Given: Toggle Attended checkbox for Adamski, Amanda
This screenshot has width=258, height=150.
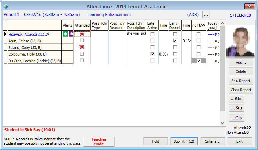Looking at the screenshot, I should pos(82,34).
